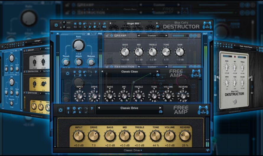
Task: Open main menu in Destructor toolbar
Action: coord(75,24)
